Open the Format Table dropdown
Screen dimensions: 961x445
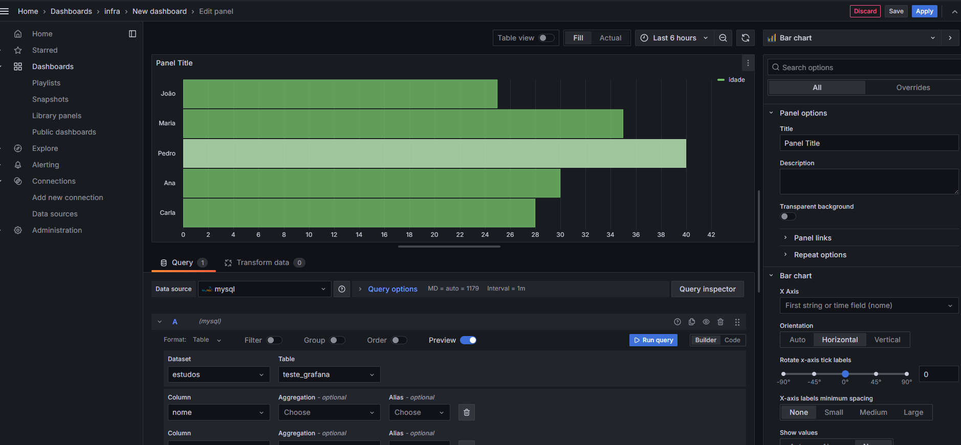[x=207, y=340]
